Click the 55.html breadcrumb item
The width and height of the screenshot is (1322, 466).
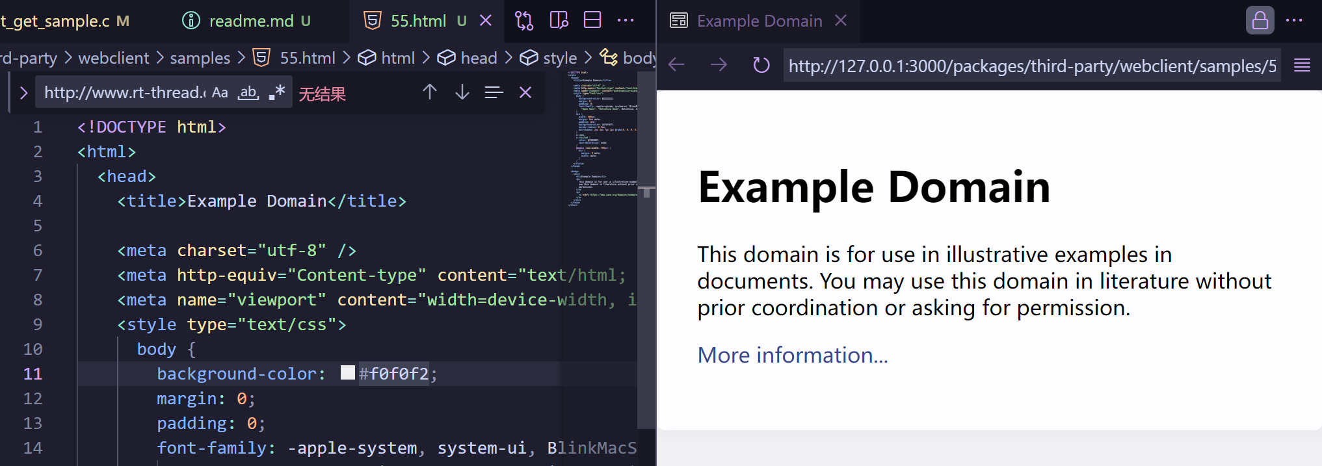308,58
